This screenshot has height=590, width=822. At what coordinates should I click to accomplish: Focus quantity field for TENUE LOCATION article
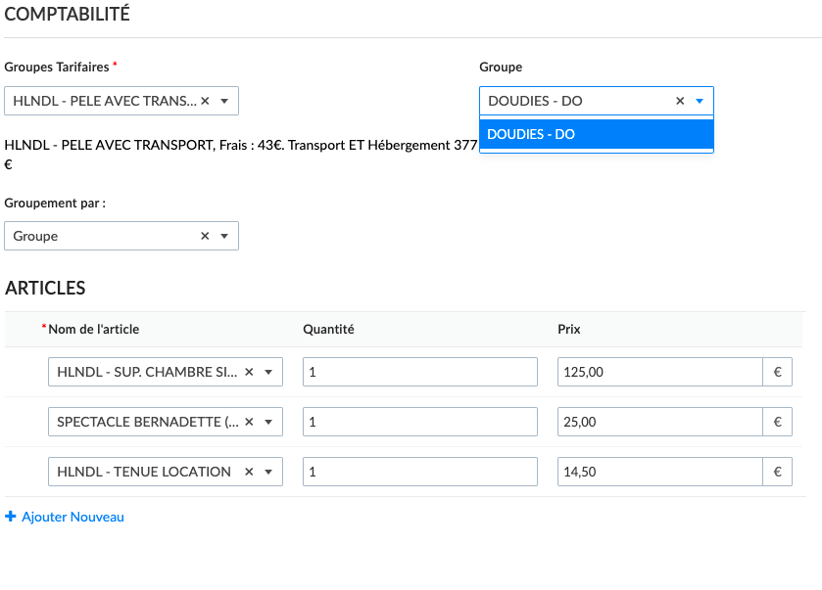point(419,472)
